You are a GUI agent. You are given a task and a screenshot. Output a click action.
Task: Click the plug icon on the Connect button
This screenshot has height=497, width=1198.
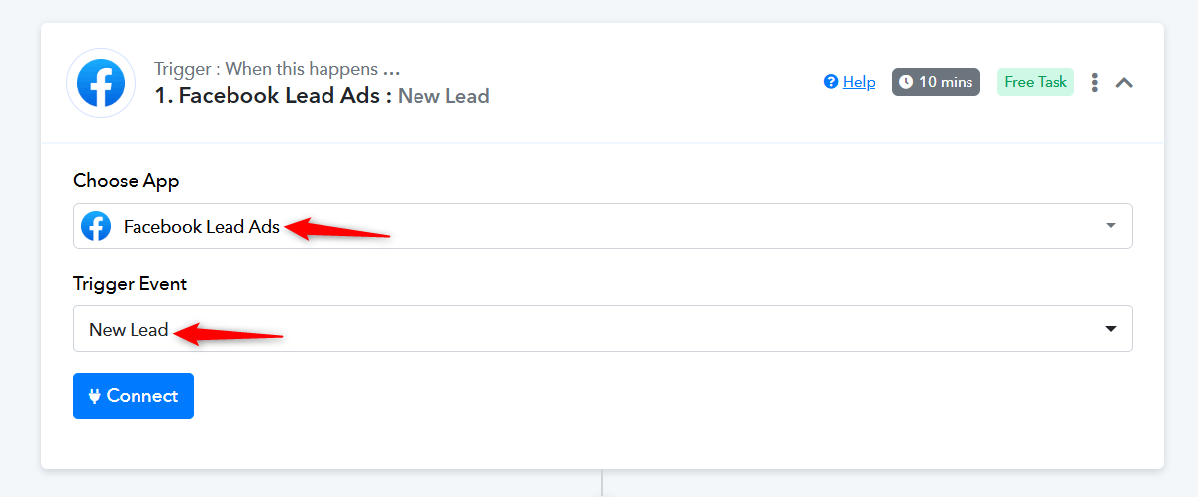[95, 396]
